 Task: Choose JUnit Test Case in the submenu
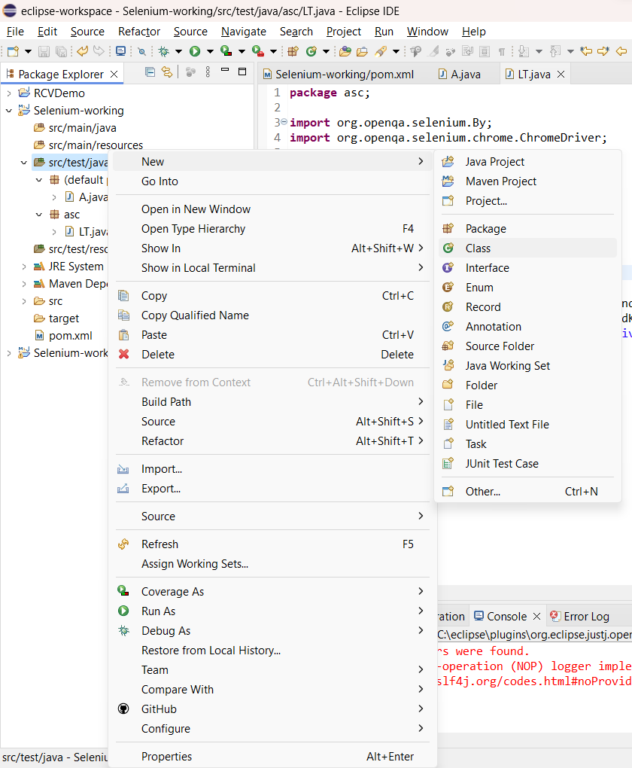501,464
